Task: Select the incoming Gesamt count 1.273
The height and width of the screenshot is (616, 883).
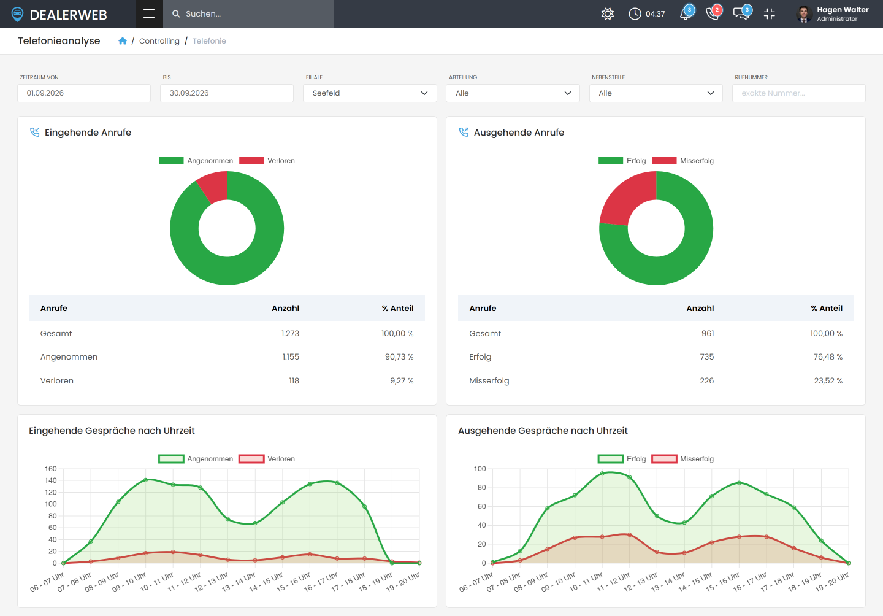Action: [x=290, y=334]
